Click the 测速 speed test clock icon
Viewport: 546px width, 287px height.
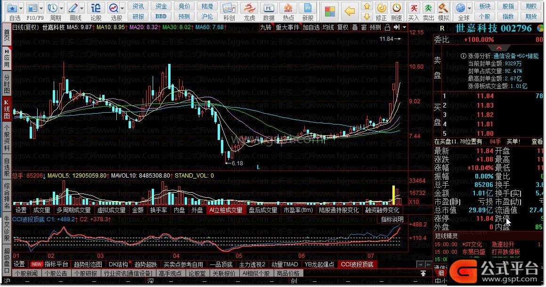pos(396,8)
